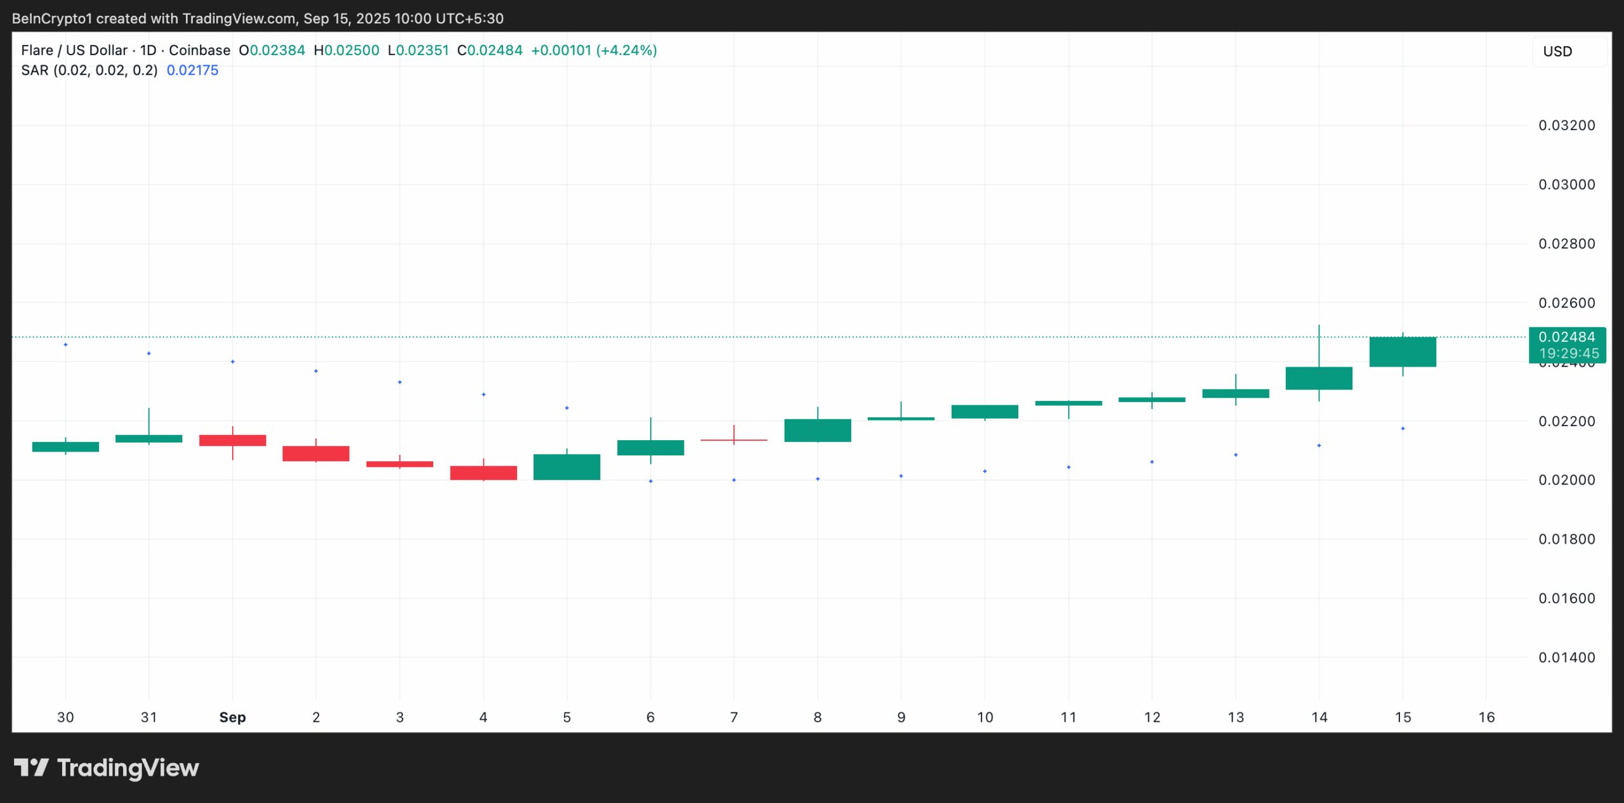Image resolution: width=1624 pixels, height=803 pixels.
Task: Click the blue SAR value 0.02175
Action: click(192, 71)
